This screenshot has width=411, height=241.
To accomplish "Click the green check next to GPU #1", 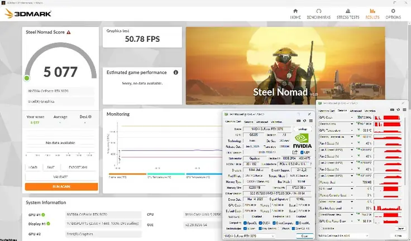I will pyautogui.click(x=43, y=215).
